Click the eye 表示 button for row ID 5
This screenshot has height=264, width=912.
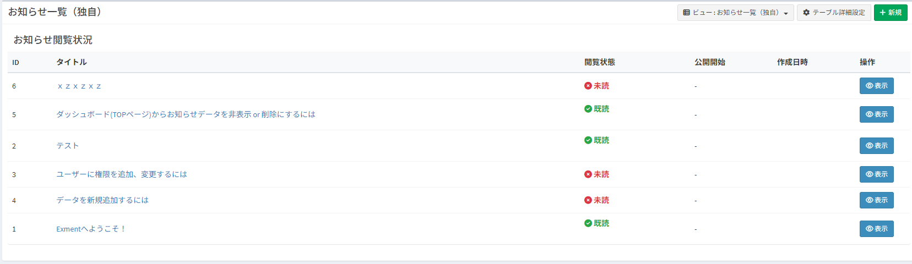click(876, 114)
